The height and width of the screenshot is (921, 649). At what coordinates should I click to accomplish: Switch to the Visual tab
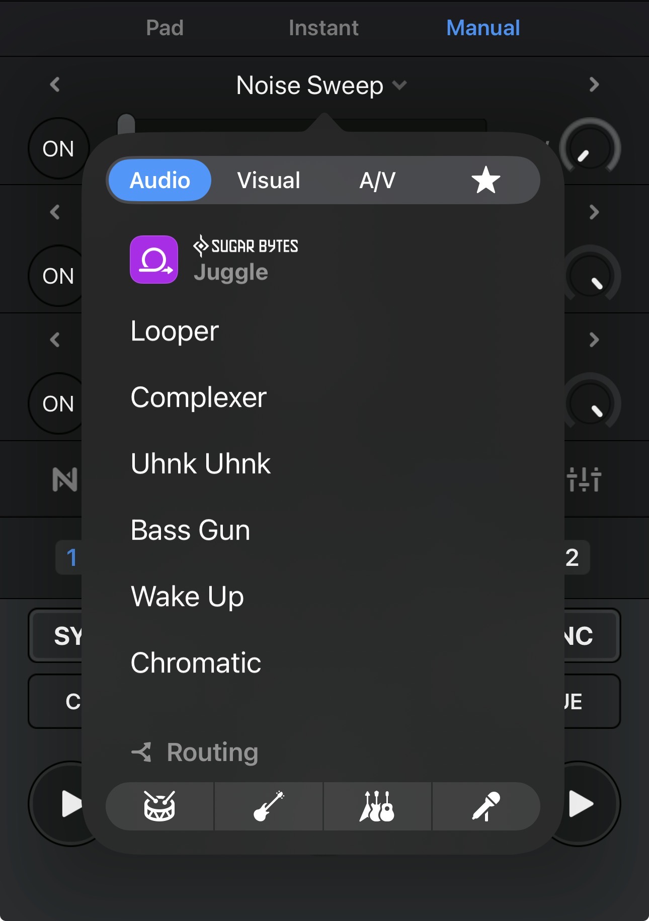point(269,180)
